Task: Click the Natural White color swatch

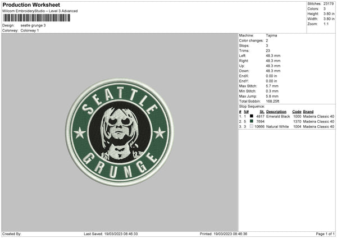Action: pos(252,126)
